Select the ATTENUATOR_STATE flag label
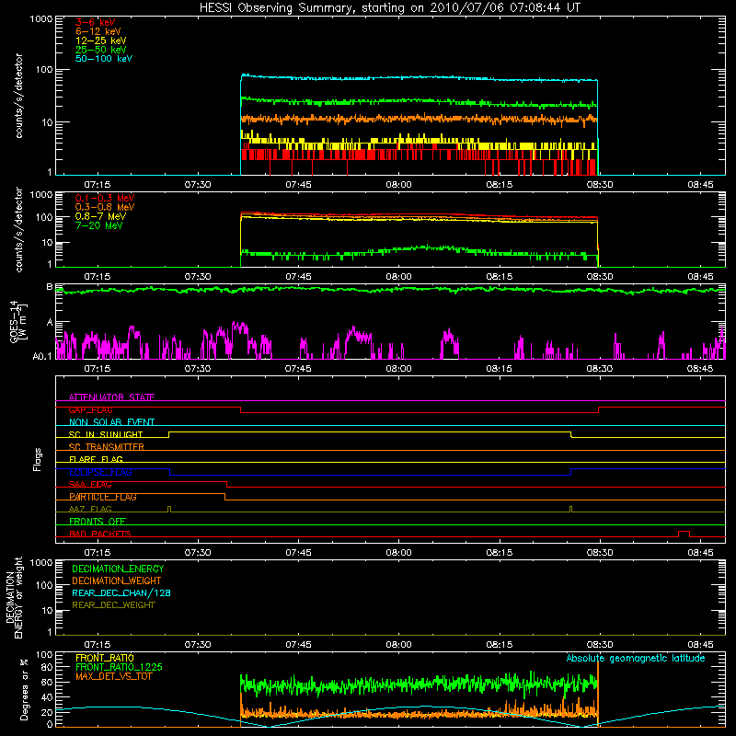Viewport: 736px width, 736px height. (x=111, y=397)
